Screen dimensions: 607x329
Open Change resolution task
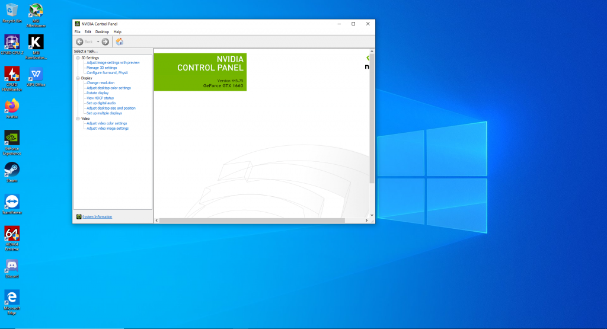[x=101, y=83]
